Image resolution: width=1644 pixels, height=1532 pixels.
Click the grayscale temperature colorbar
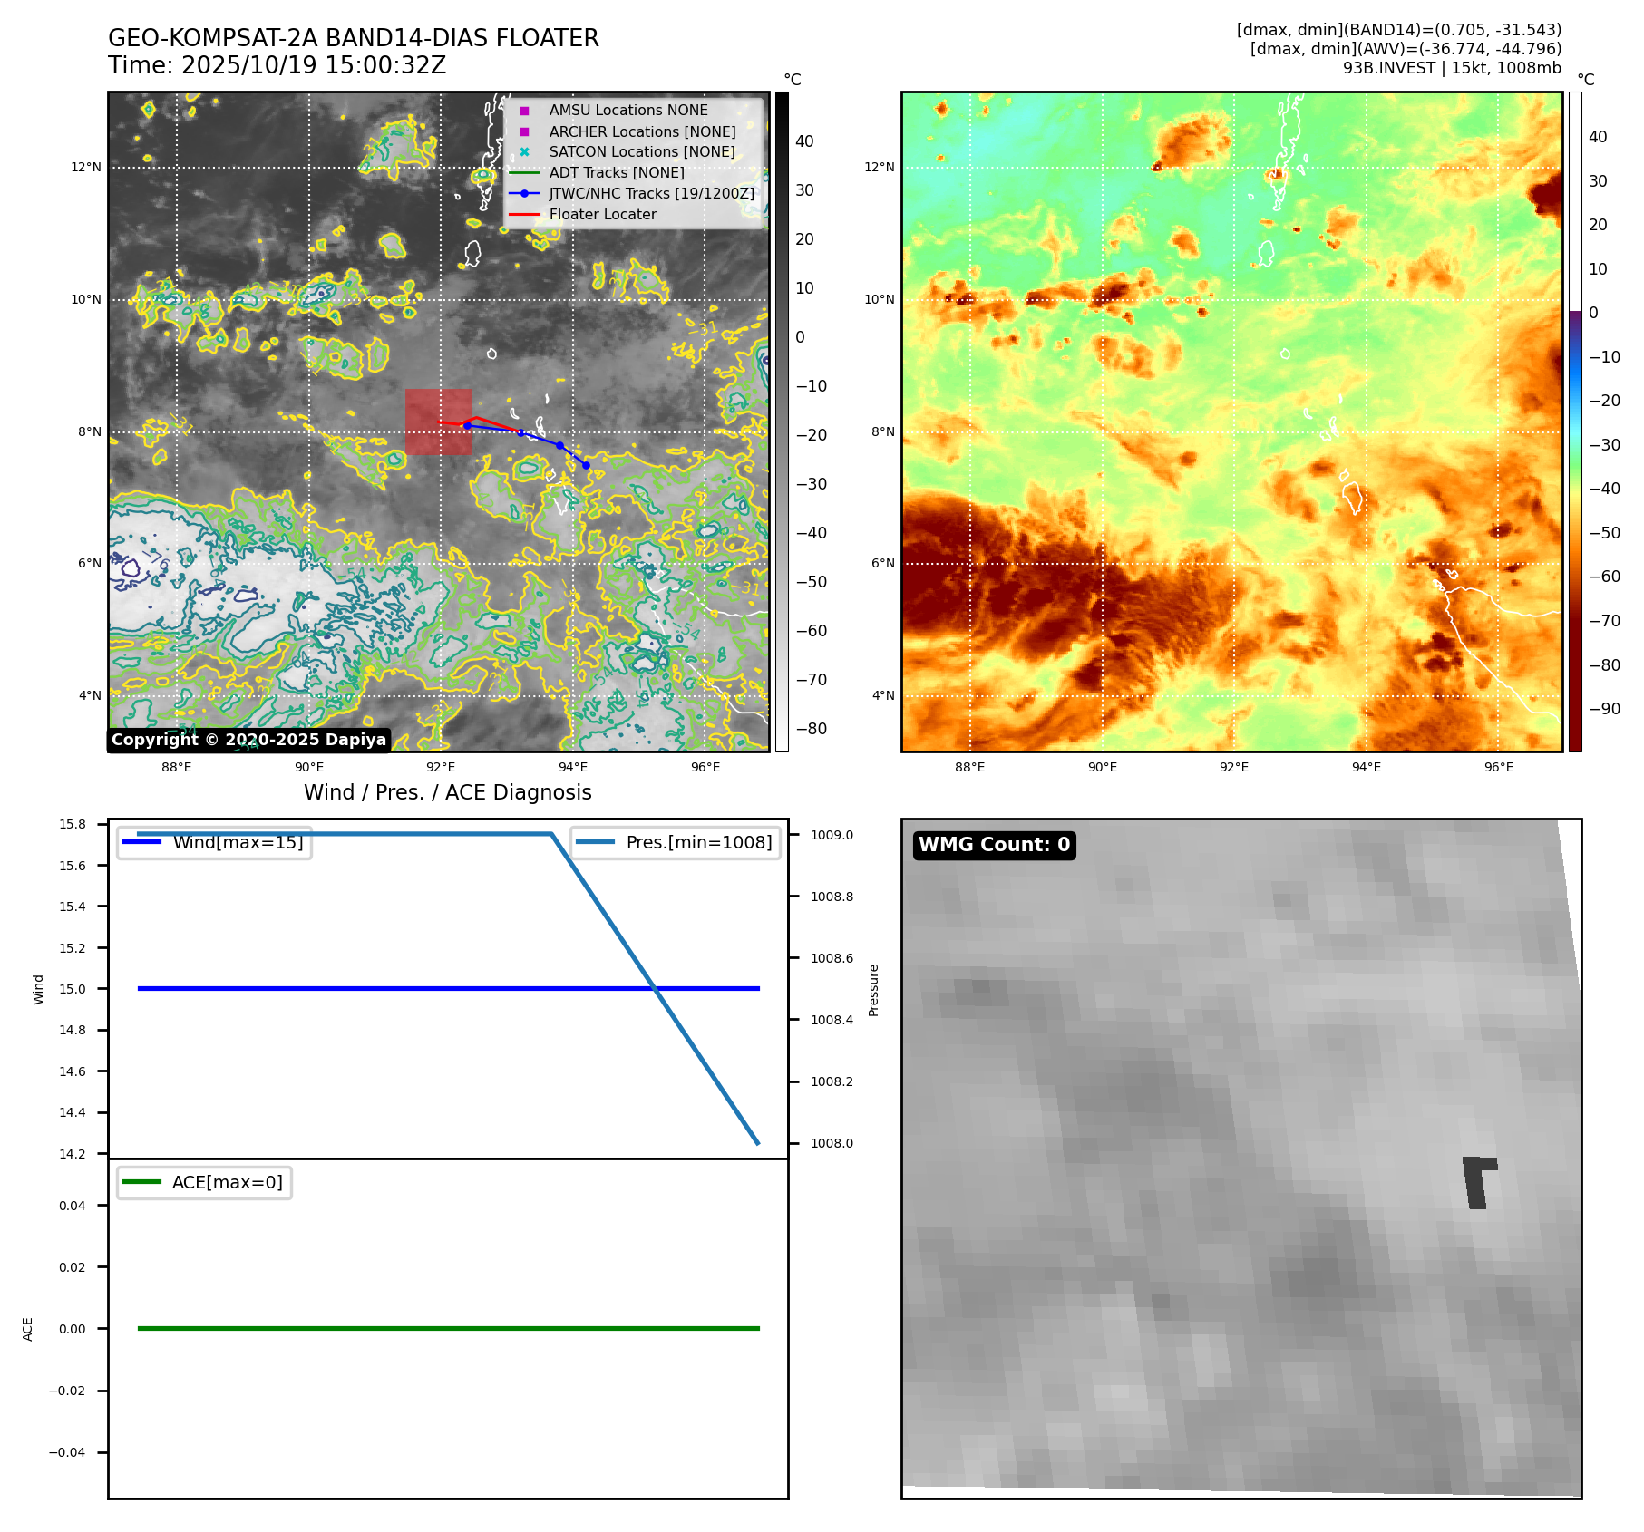(x=782, y=422)
